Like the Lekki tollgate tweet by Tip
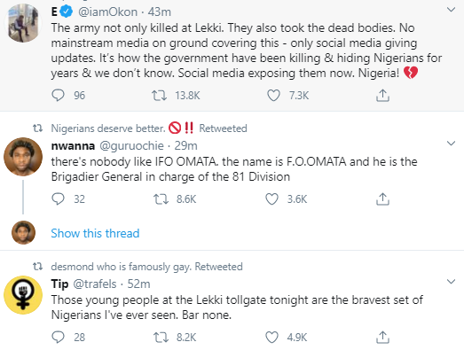This screenshot has width=464, height=350. click(271, 338)
